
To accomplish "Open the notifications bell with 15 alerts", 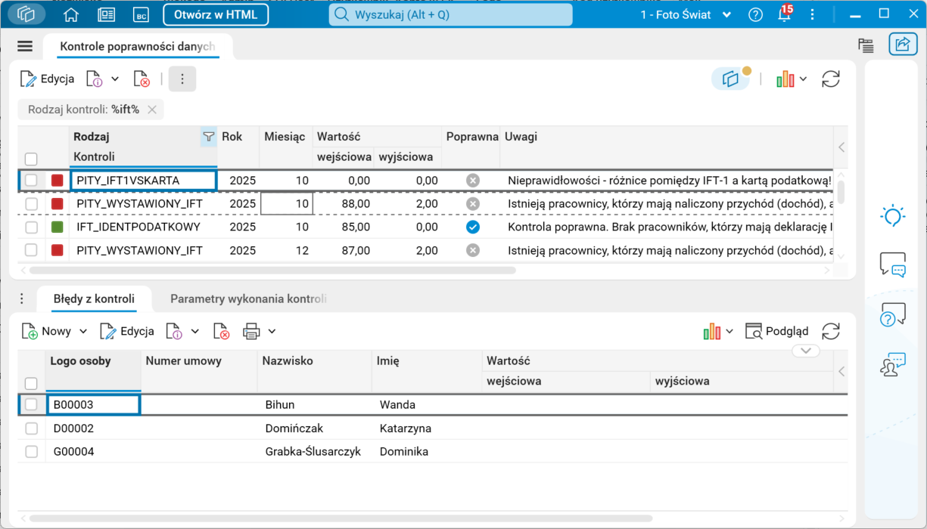I will click(784, 15).
